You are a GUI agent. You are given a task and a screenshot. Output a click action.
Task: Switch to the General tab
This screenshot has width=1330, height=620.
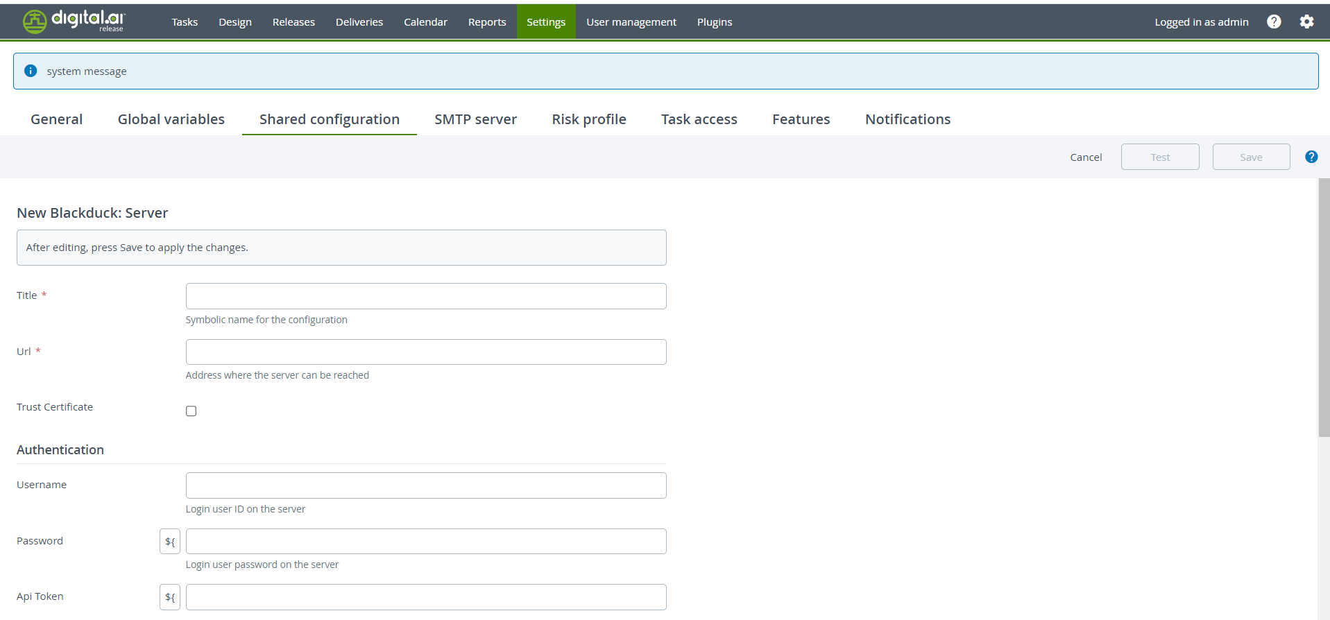(x=57, y=119)
